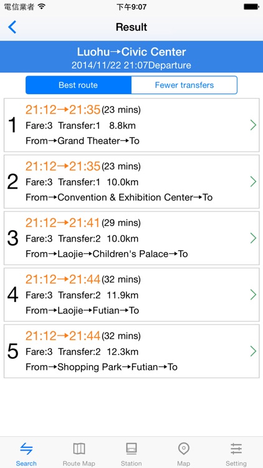Open route From Laojie Children's Palace
This screenshot has width=263, height=468.
click(131, 238)
